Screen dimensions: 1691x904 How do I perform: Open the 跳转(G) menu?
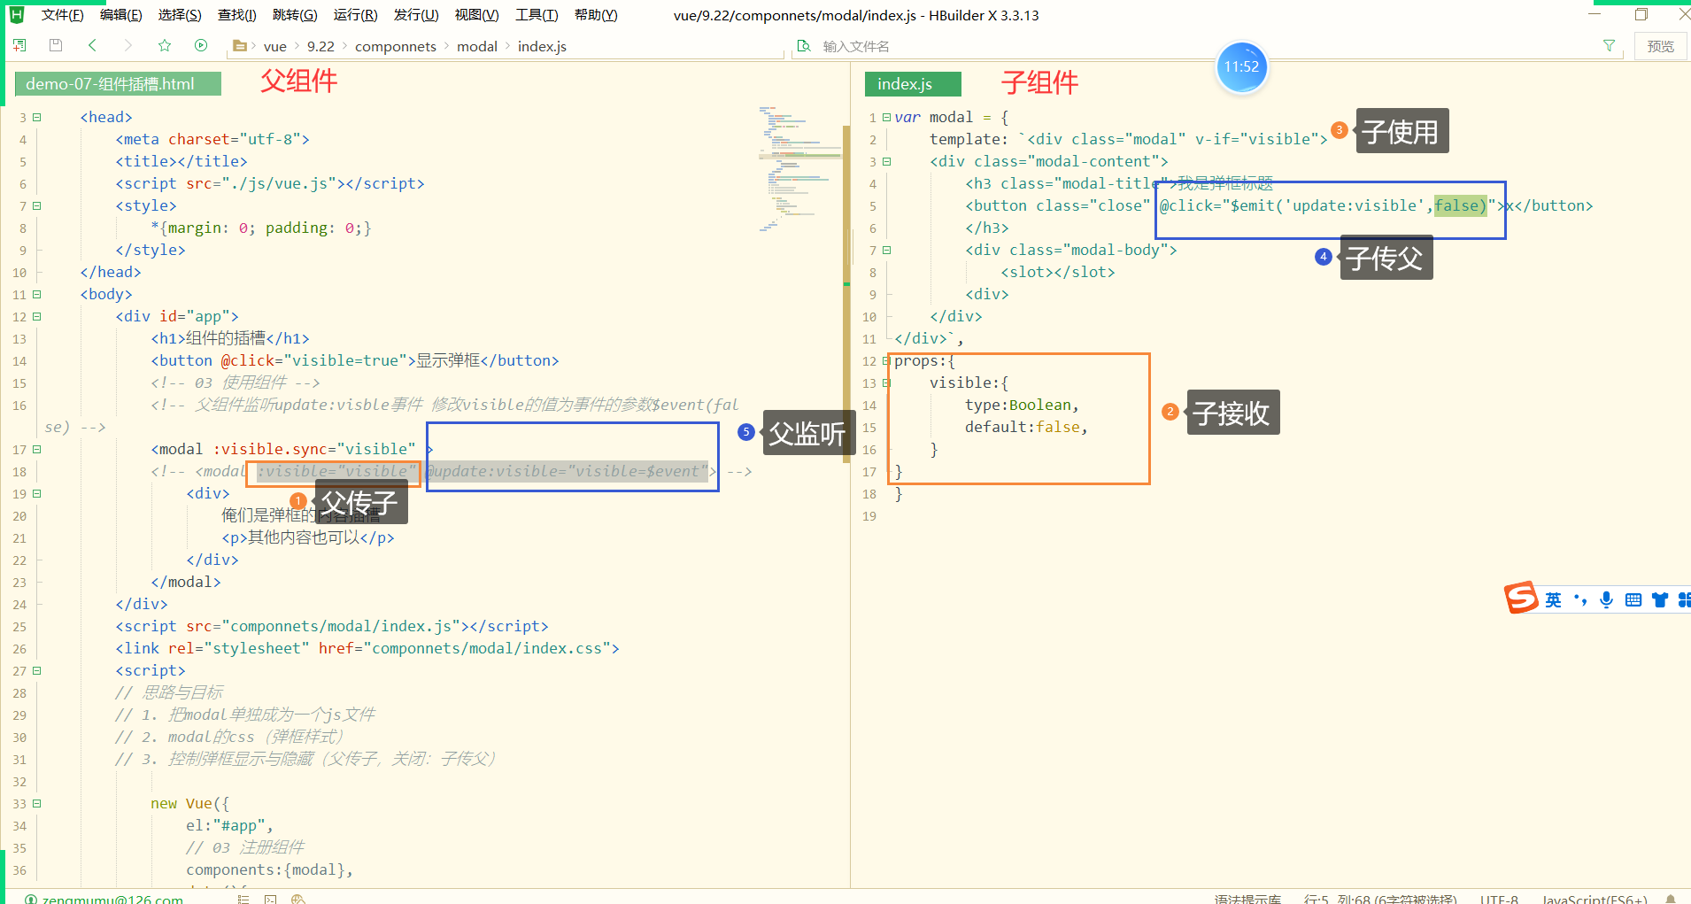point(295,15)
